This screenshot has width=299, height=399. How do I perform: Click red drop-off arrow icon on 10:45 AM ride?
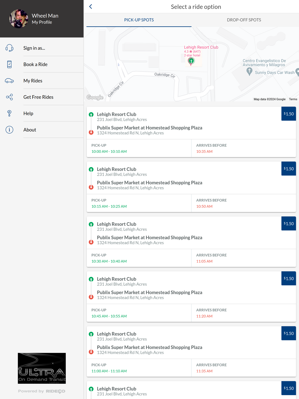click(x=91, y=297)
